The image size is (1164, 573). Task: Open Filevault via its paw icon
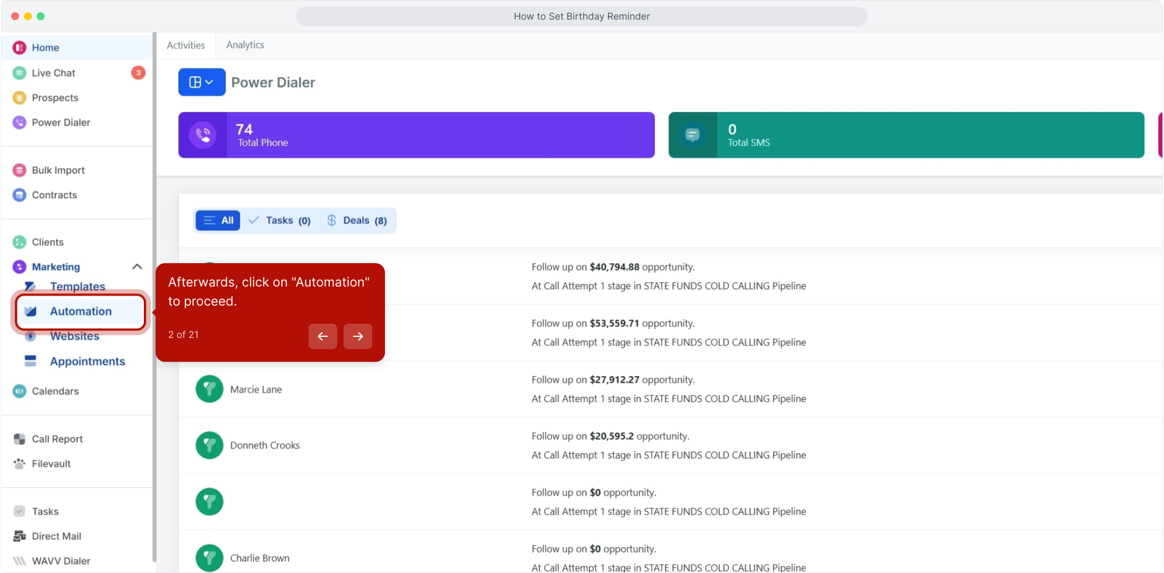point(19,464)
